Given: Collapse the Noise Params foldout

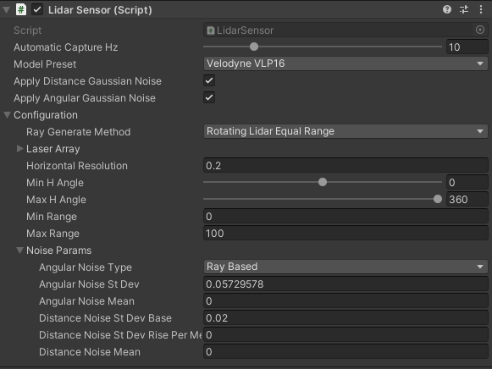Looking at the screenshot, I should (19, 251).
